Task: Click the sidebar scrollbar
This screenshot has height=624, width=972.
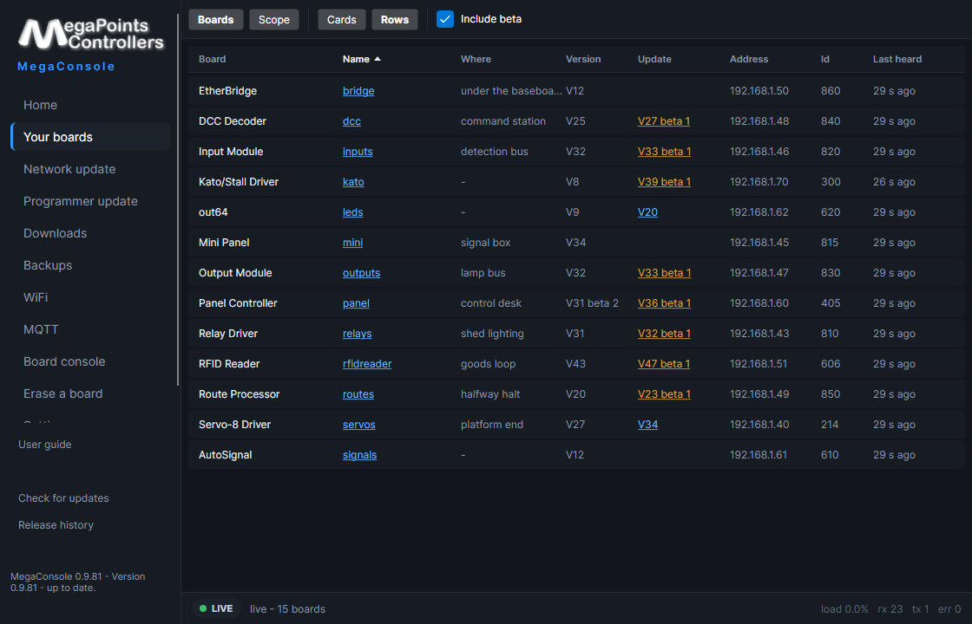Action: click(x=178, y=199)
